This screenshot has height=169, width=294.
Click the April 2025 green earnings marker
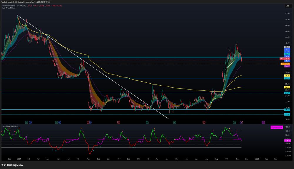point(175,122)
